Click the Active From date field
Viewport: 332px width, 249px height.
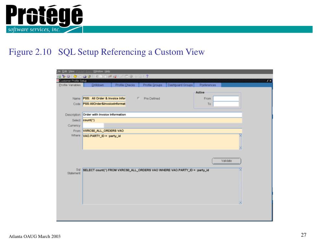[226, 99]
